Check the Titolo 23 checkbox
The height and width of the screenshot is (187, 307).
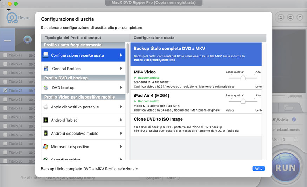pos(5,55)
